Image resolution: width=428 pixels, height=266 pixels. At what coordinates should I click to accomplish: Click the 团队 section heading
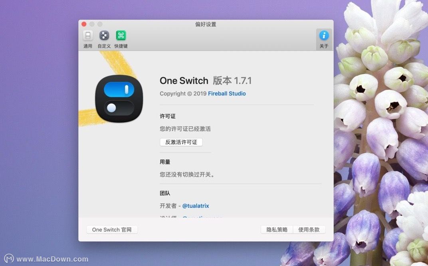tap(165, 193)
